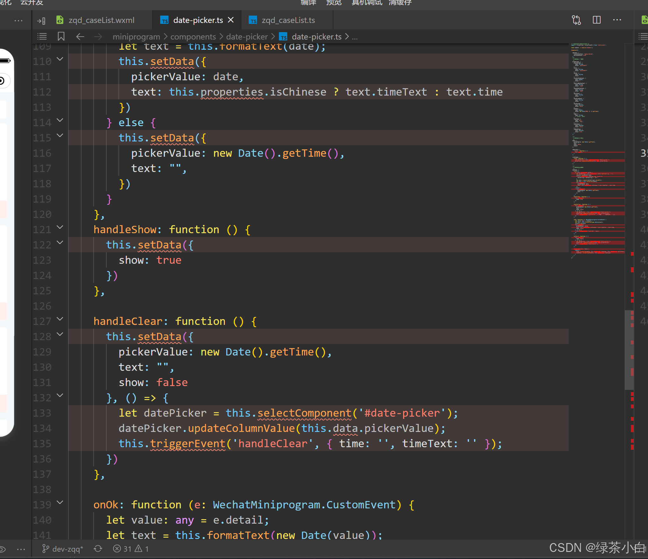The image size is (648, 559).
Task: Collapse the handleClear function at line 127
Action: coord(60,319)
